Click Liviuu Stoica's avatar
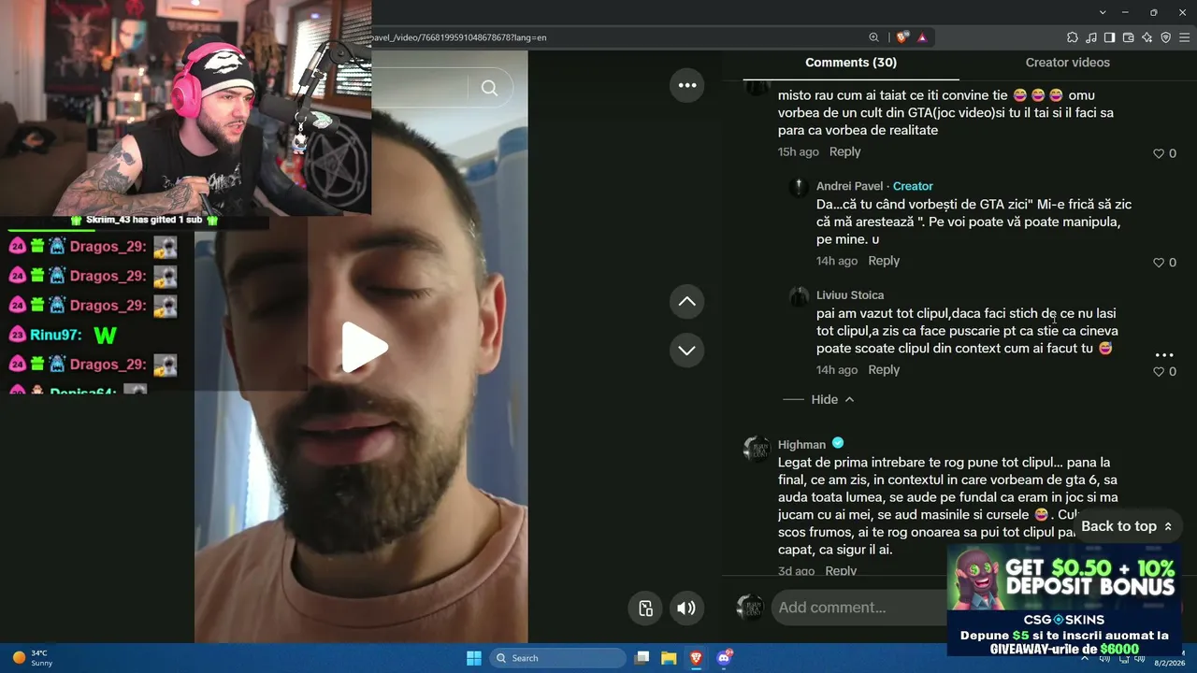The width and height of the screenshot is (1197, 673). 799,296
